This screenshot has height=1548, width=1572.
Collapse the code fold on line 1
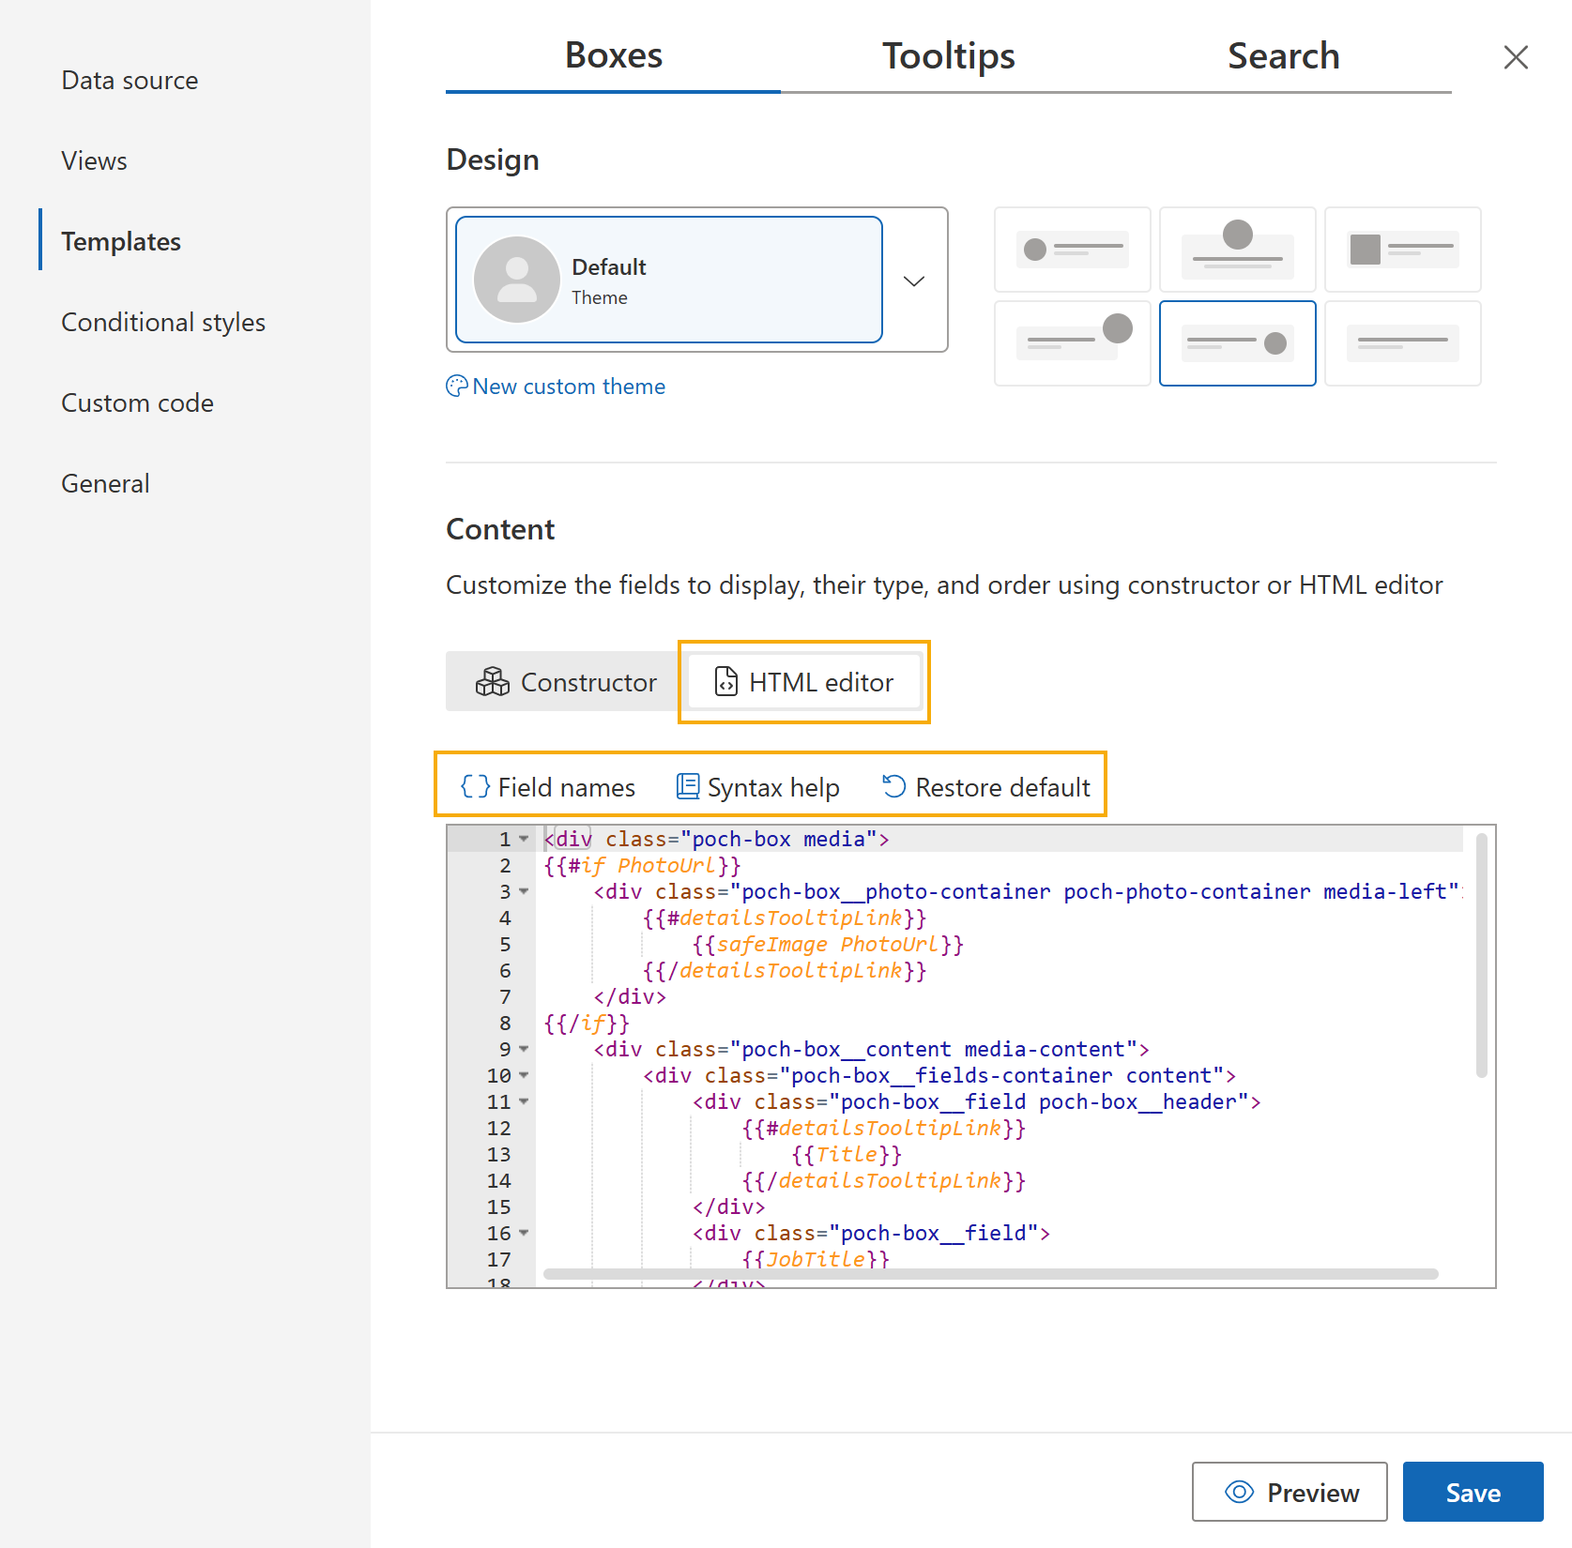(x=523, y=839)
